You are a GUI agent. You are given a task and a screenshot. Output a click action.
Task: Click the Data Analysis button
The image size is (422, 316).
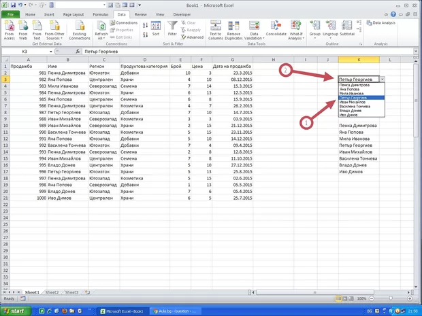383,22
